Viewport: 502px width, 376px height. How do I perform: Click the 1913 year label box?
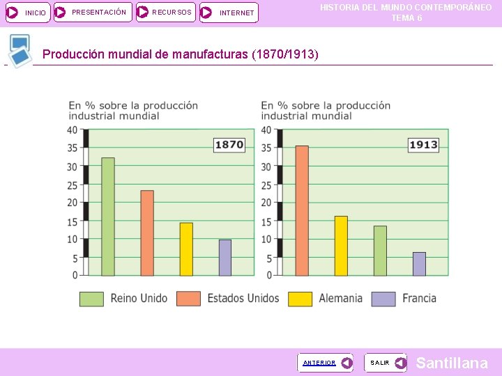[424, 145]
